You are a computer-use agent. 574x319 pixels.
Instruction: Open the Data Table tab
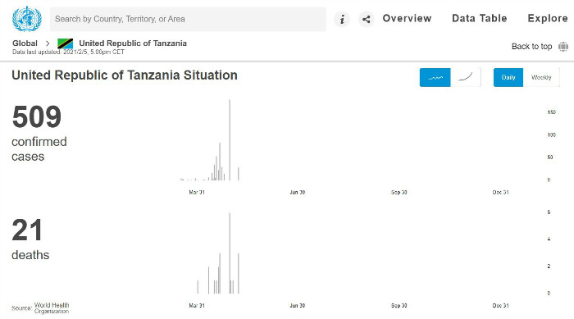[479, 18]
